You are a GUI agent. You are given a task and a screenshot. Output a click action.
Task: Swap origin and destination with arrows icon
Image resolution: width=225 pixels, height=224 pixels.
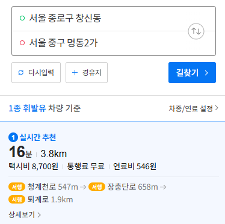[x=196, y=31]
